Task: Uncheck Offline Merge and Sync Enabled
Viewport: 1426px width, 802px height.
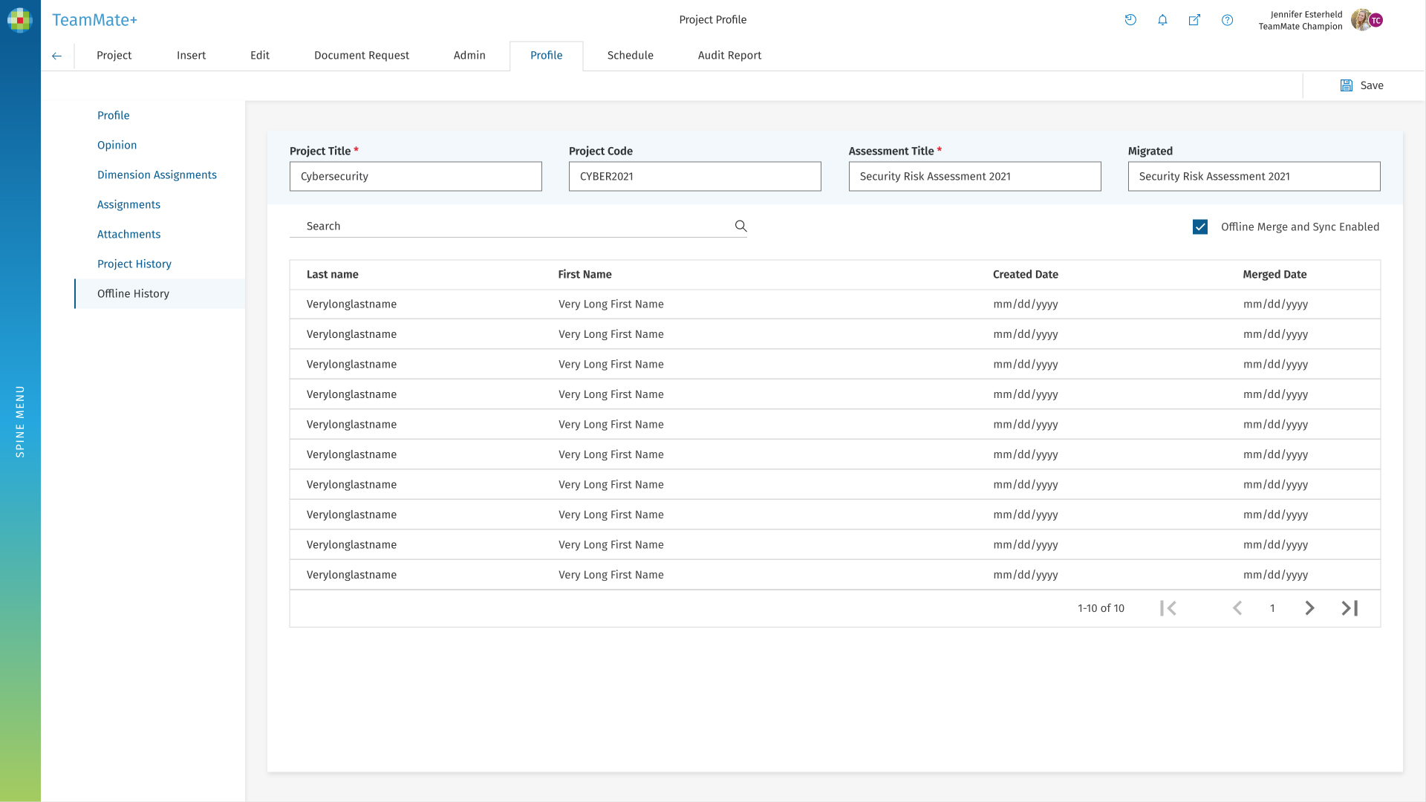Action: tap(1200, 226)
